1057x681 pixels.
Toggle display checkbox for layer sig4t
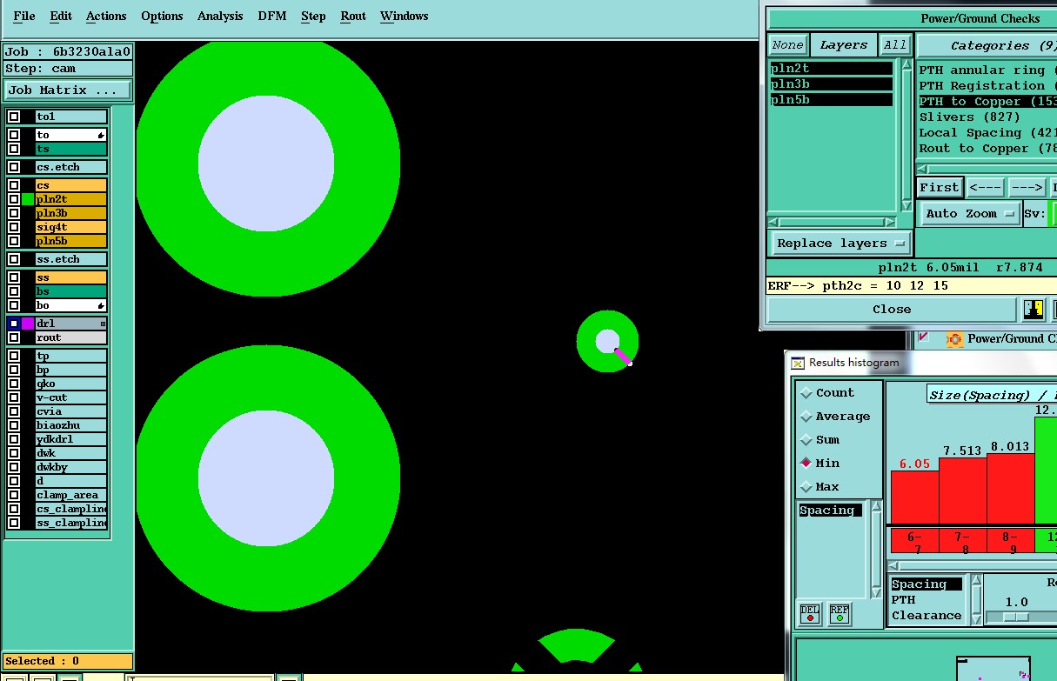click(14, 227)
